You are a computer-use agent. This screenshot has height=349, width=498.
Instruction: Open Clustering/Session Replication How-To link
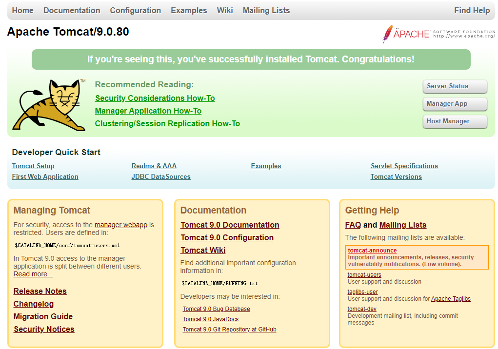tap(167, 124)
